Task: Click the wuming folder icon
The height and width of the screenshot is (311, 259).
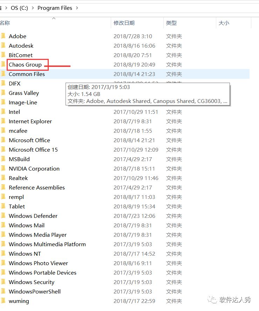Action: tap(3, 301)
